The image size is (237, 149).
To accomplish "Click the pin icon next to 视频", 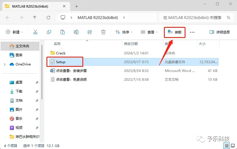I will pyautogui.click(x=37, y=128).
